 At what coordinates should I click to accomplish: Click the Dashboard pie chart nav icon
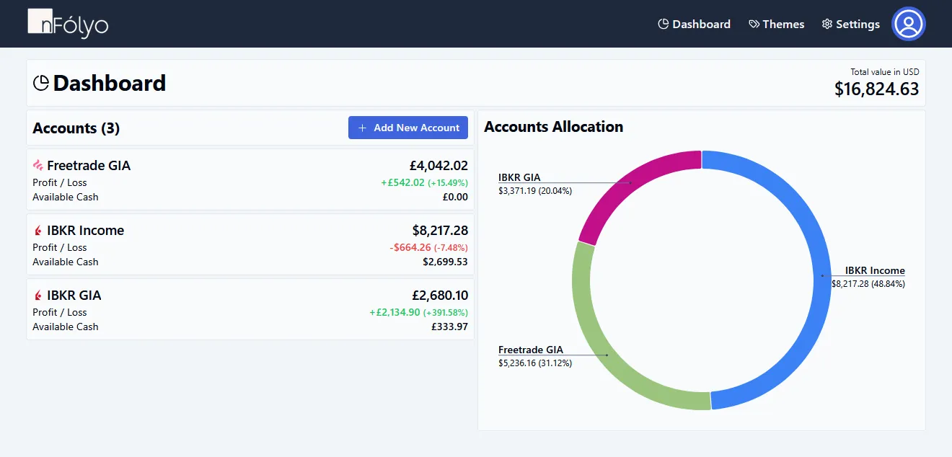(x=664, y=25)
